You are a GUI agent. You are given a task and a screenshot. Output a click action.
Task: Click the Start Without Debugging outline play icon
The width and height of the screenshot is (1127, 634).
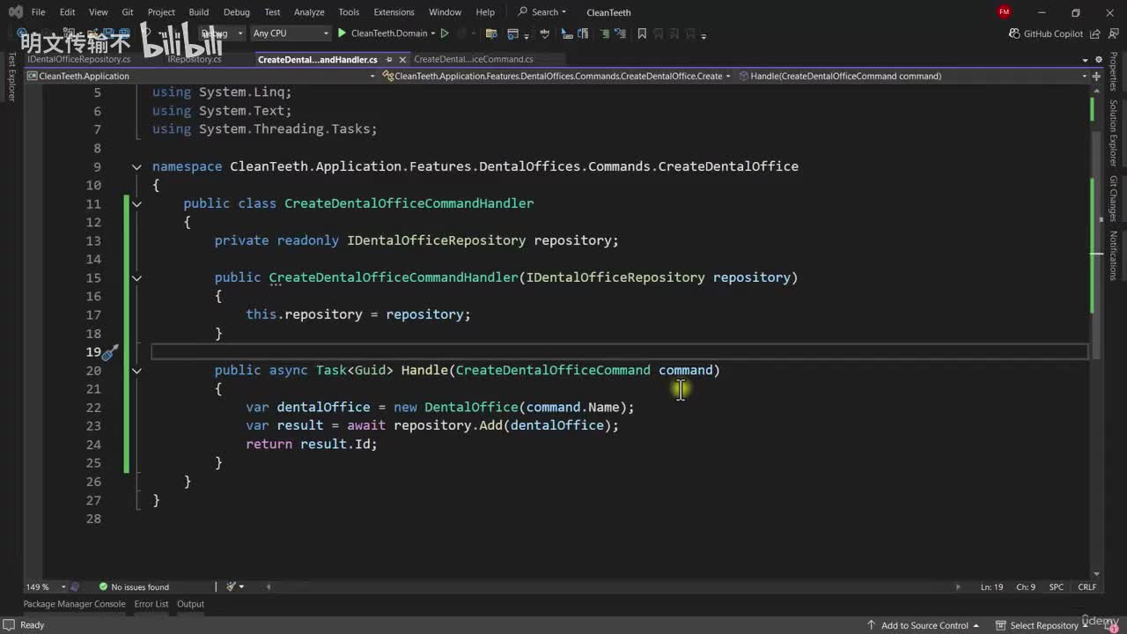445,33
